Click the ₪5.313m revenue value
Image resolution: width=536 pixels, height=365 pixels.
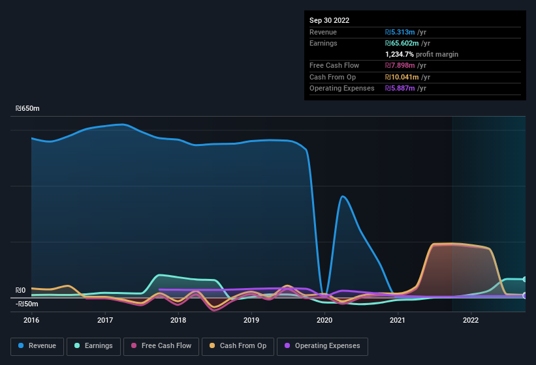[x=400, y=32]
